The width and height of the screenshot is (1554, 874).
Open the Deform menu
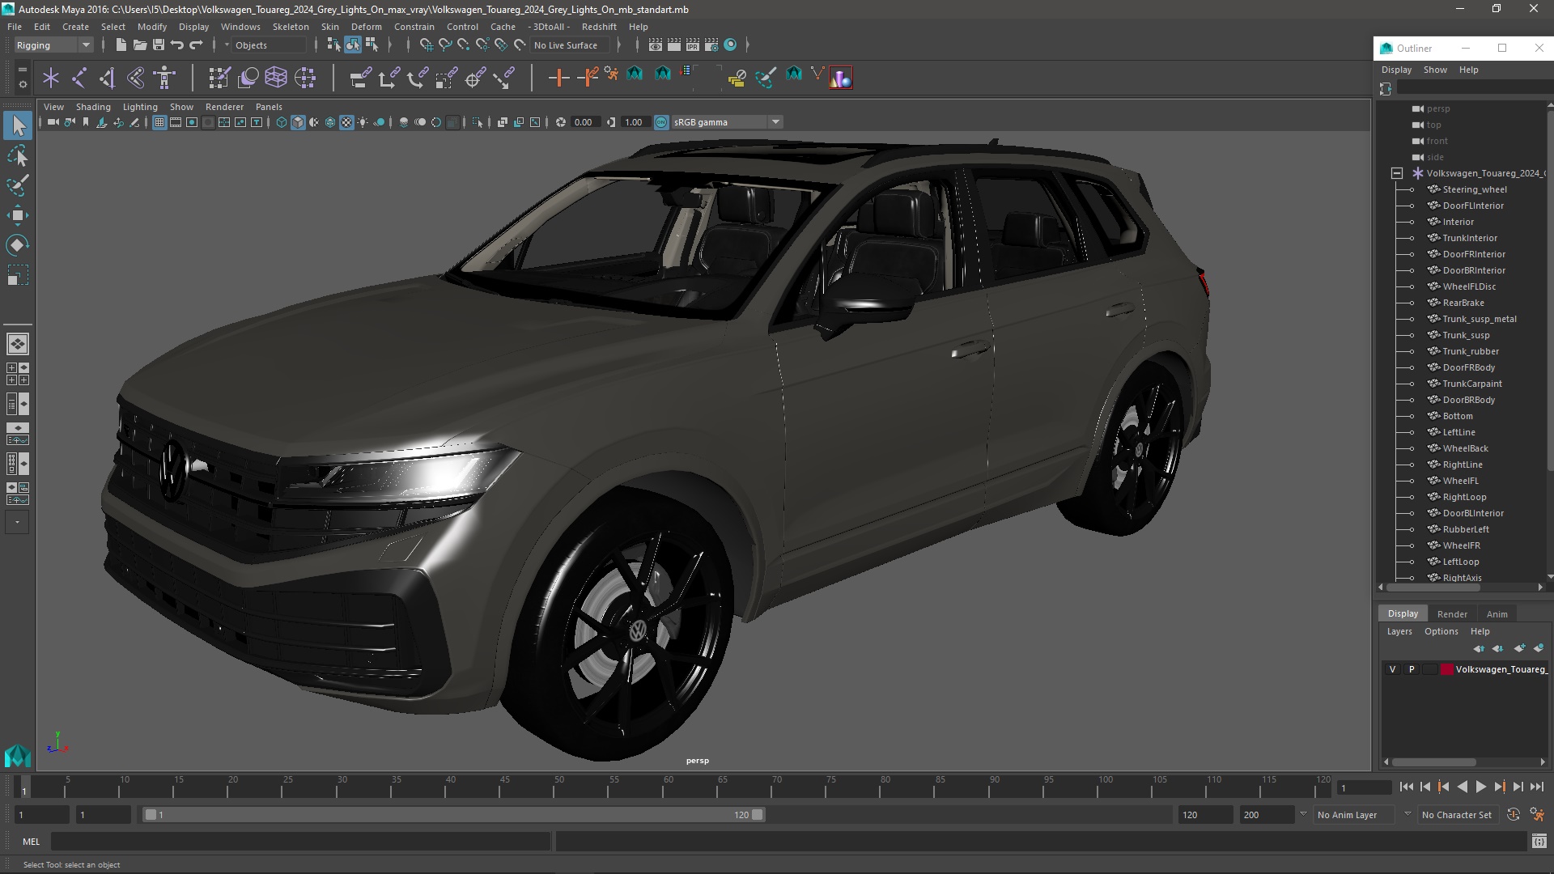click(366, 27)
